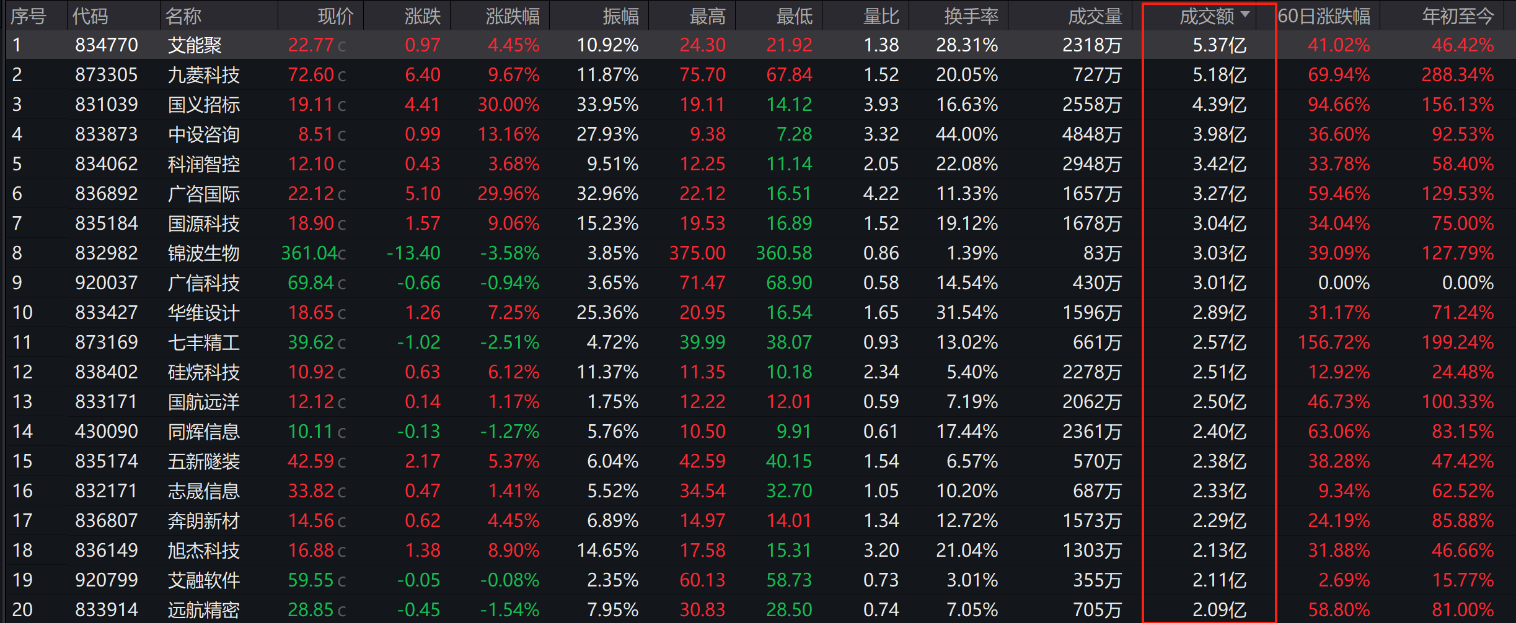Click 156.72% 60-day change for 七丰精工
This screenshot has height=623, width=1516.
click(1334, 342)
